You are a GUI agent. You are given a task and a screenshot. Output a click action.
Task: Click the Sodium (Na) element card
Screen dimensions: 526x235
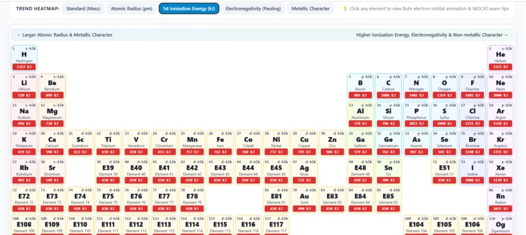coord(24,115)
